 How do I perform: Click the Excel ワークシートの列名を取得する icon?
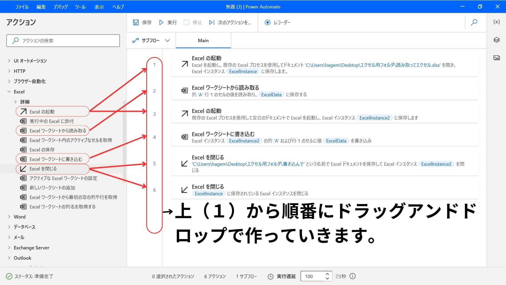23,207
